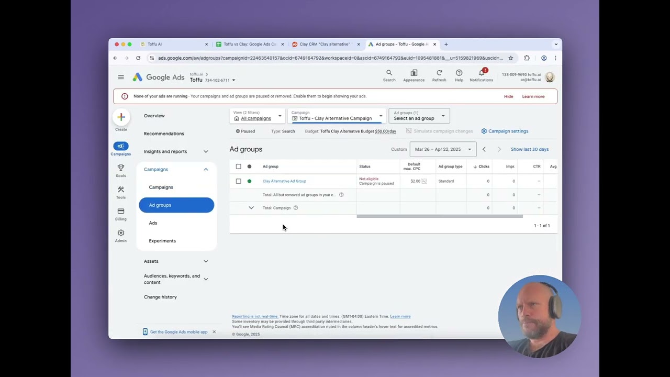The height and width of the screenshot is (377, 670).
Task: Click Campaign settings link text
Action: [x=508, y=131]
